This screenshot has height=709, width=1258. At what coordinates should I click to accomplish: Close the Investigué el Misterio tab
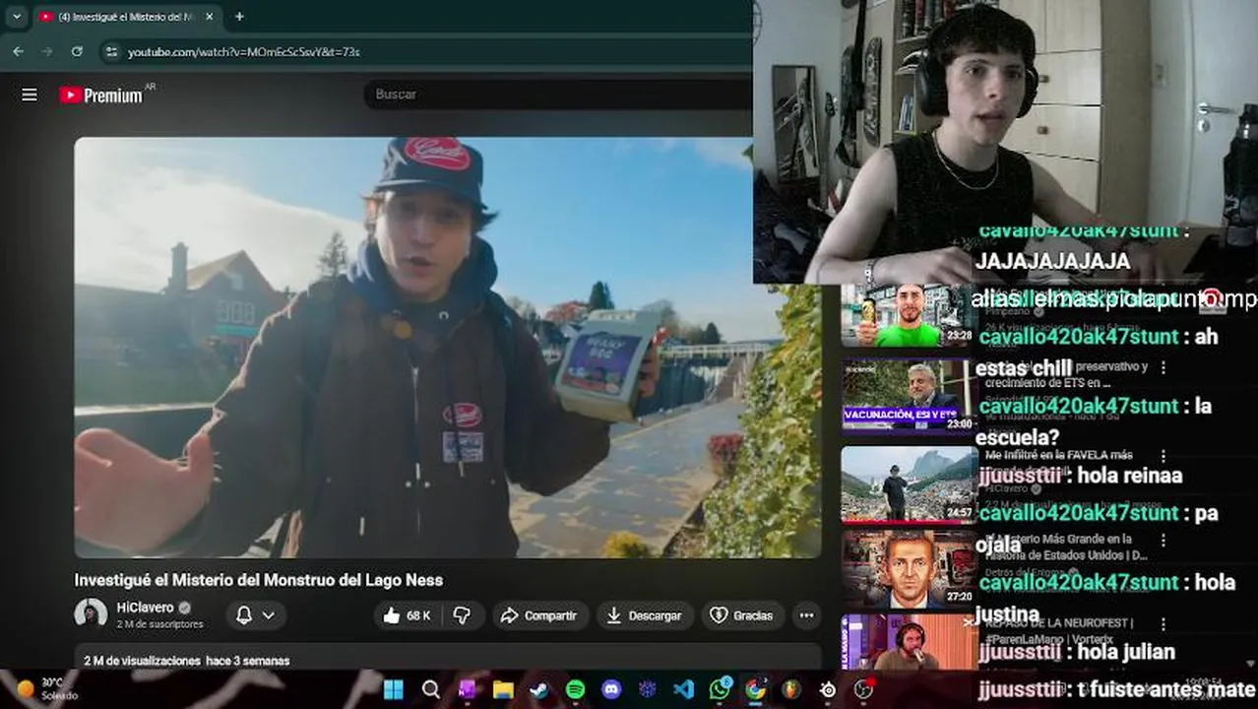pyautogui.click(x=209, y=17)
